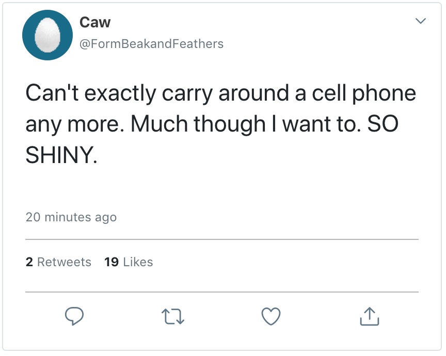Click the reply speech bubble icon

coord(74,316)
